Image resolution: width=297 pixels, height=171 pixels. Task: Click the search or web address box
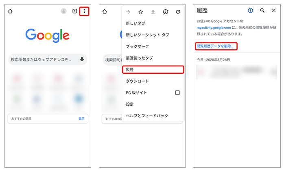48,59
